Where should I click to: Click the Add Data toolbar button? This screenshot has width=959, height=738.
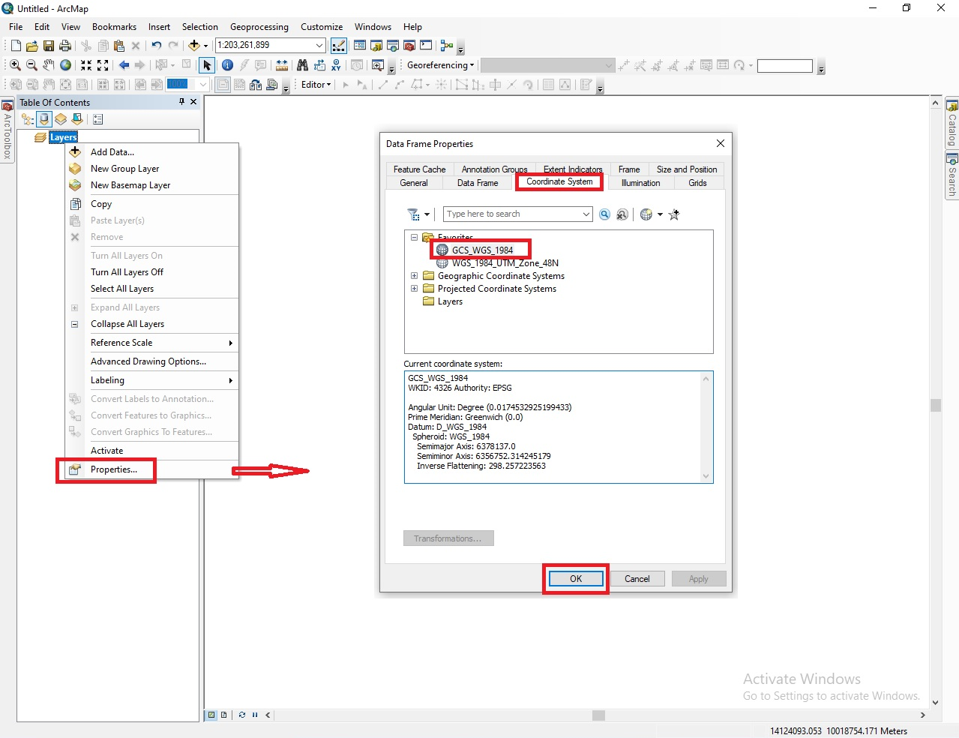coord(194,46)
